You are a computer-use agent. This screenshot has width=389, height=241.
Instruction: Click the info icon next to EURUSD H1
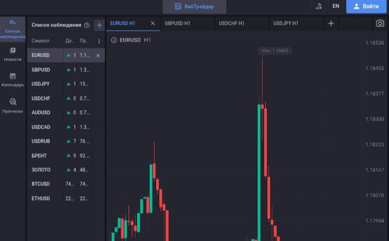pos(113,40)
